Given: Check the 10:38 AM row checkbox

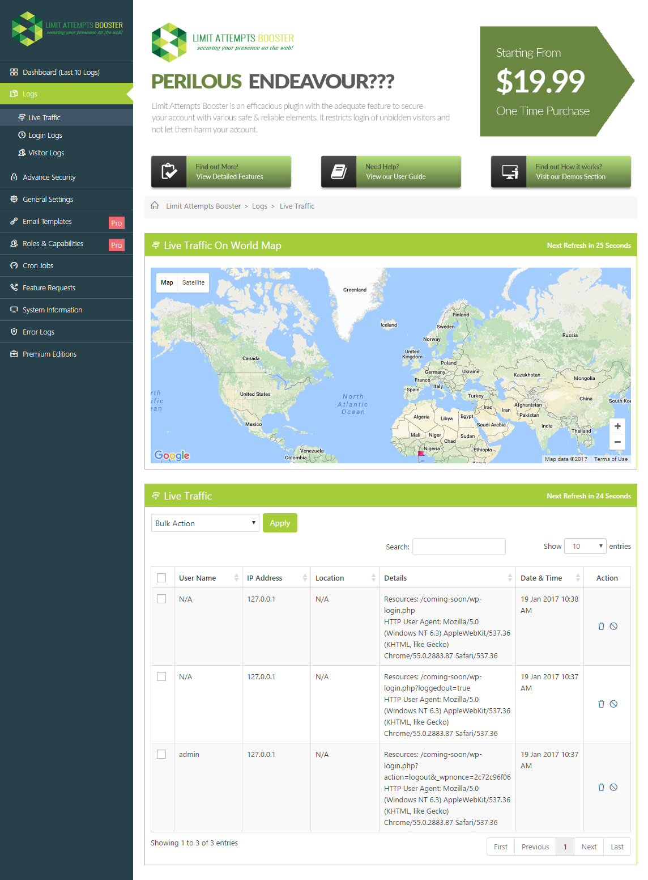Looking at the screenshot, I should (x=161, y=599).
